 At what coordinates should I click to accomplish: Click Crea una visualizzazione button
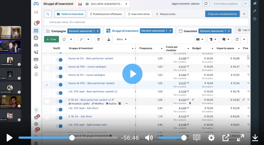click(x=222, y=14)
